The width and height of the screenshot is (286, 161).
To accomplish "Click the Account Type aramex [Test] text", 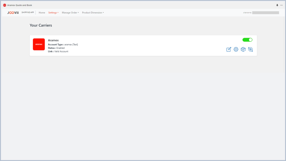I will click(x=63, y=44).
